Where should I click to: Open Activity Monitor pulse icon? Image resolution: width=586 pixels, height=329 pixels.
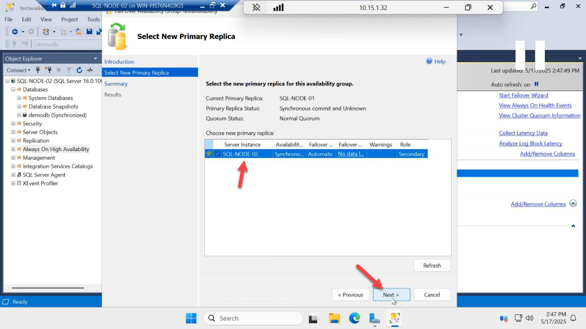90,70
